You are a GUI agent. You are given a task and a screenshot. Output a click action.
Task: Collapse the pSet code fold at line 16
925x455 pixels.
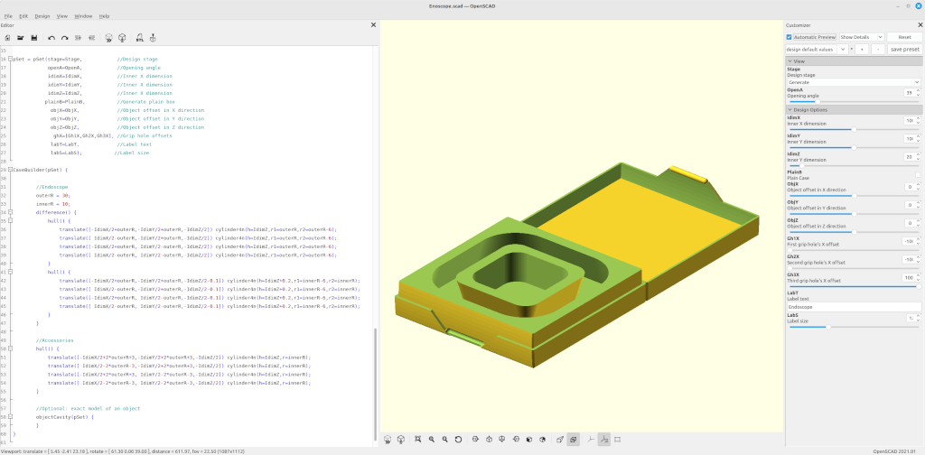11,60
